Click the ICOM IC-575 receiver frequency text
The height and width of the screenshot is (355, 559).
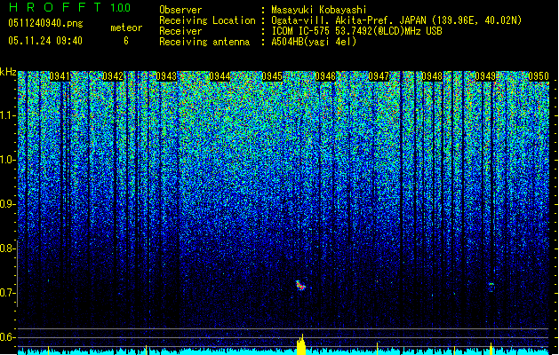pyautogui.click(x=356, y=31)
